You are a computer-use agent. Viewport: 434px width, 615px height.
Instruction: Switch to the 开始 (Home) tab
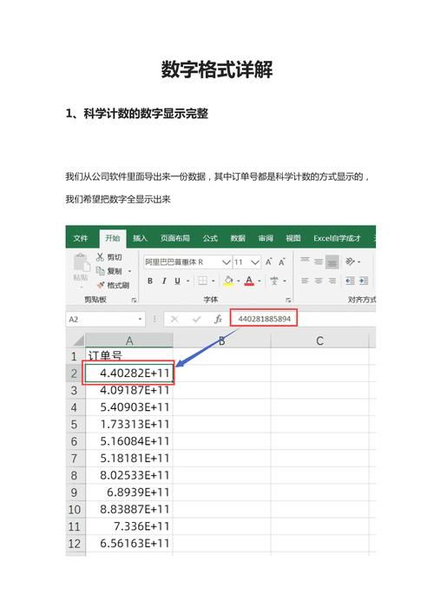113,238
